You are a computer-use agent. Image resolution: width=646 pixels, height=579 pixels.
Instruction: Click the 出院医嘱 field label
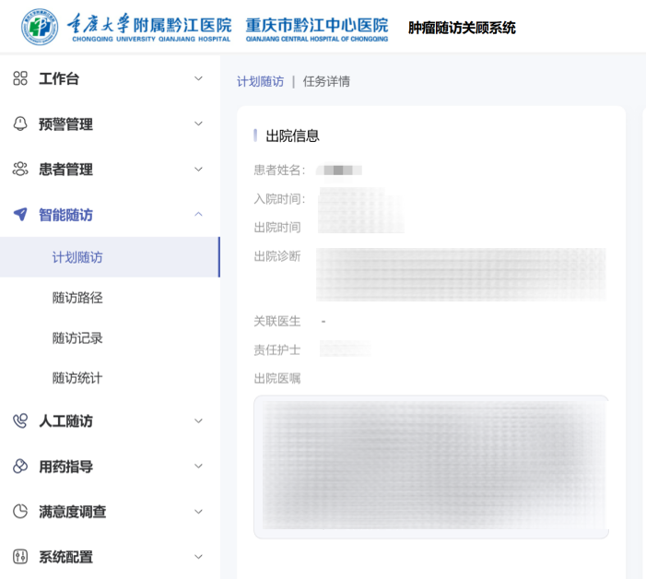point(277,378)
